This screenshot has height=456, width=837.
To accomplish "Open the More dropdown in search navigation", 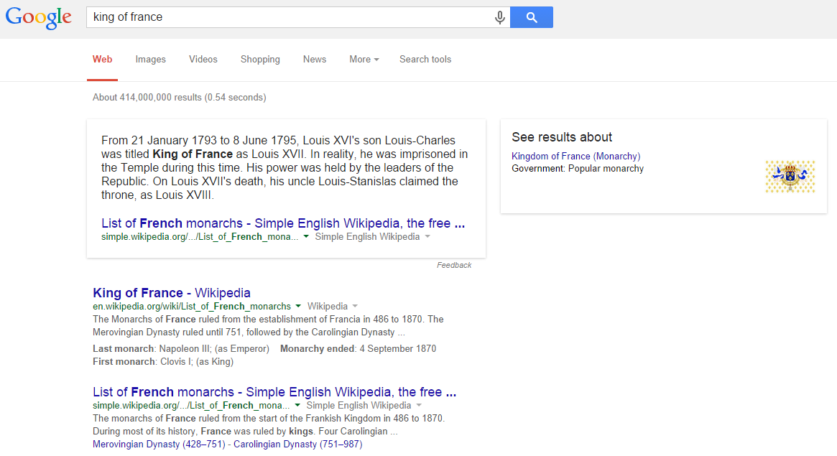I will click(364, 60).
